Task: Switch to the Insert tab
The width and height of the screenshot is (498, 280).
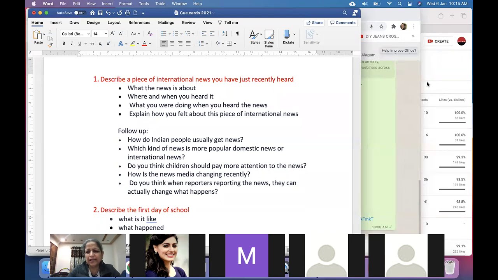Action: coord(56,23)
